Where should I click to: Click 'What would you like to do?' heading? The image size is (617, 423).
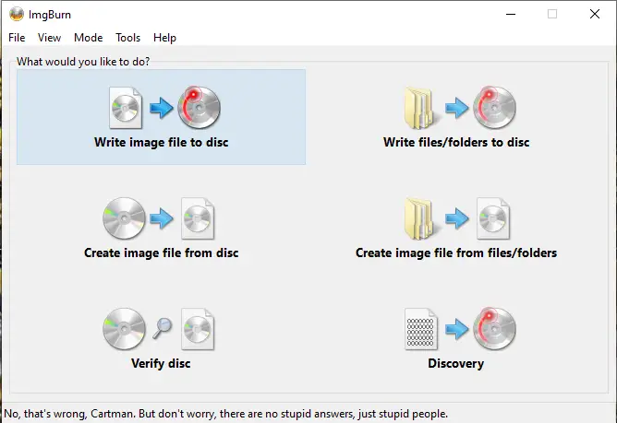click(x=83, y=62)
